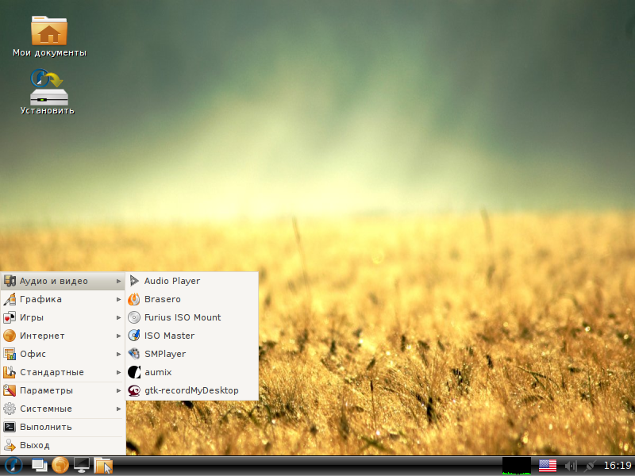Viewport: 635px width, 476px height.
Task: Expand the Офис submenu arrow
Action: tap(118, 354)
